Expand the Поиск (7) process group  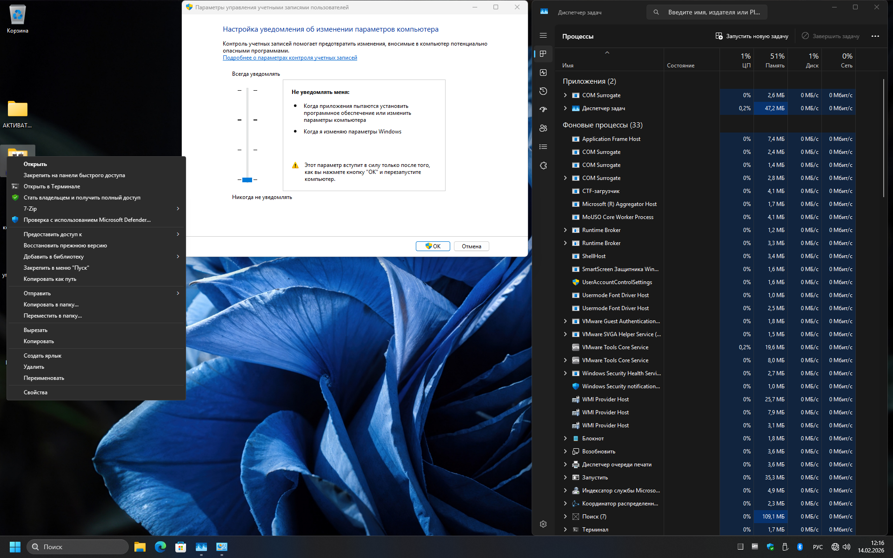click(565, 517)
